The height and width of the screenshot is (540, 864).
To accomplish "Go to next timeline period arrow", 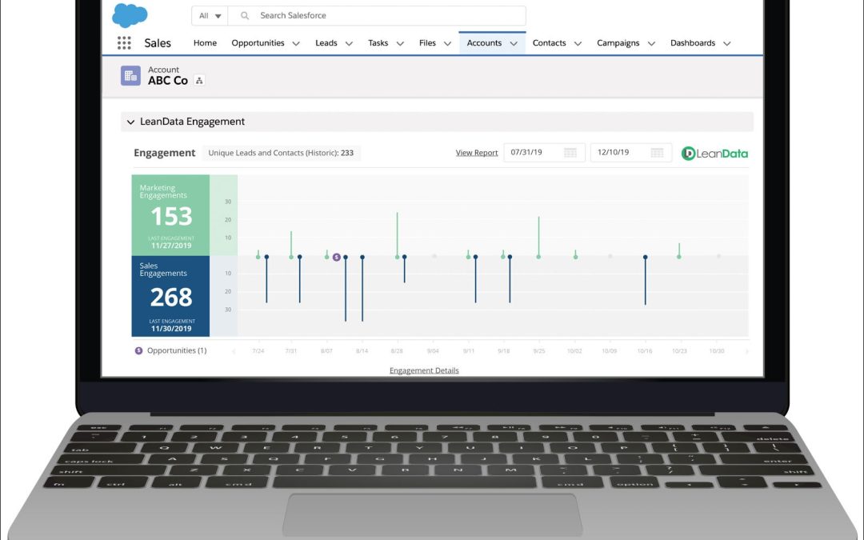I will (747, 351).
